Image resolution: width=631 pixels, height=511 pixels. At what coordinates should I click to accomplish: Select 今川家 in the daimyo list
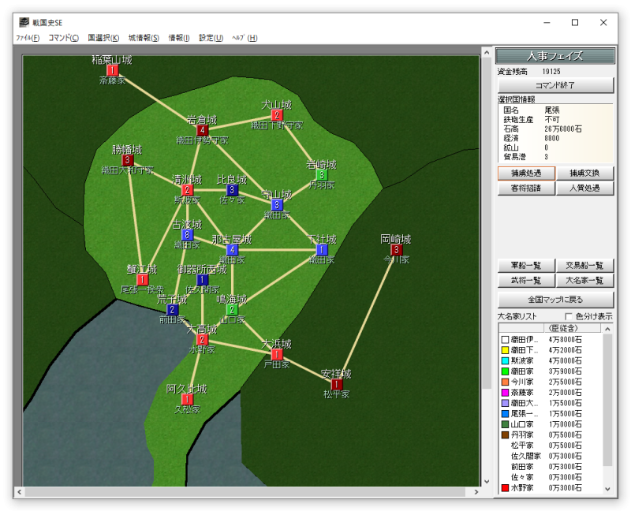click(x=550, y=382)
